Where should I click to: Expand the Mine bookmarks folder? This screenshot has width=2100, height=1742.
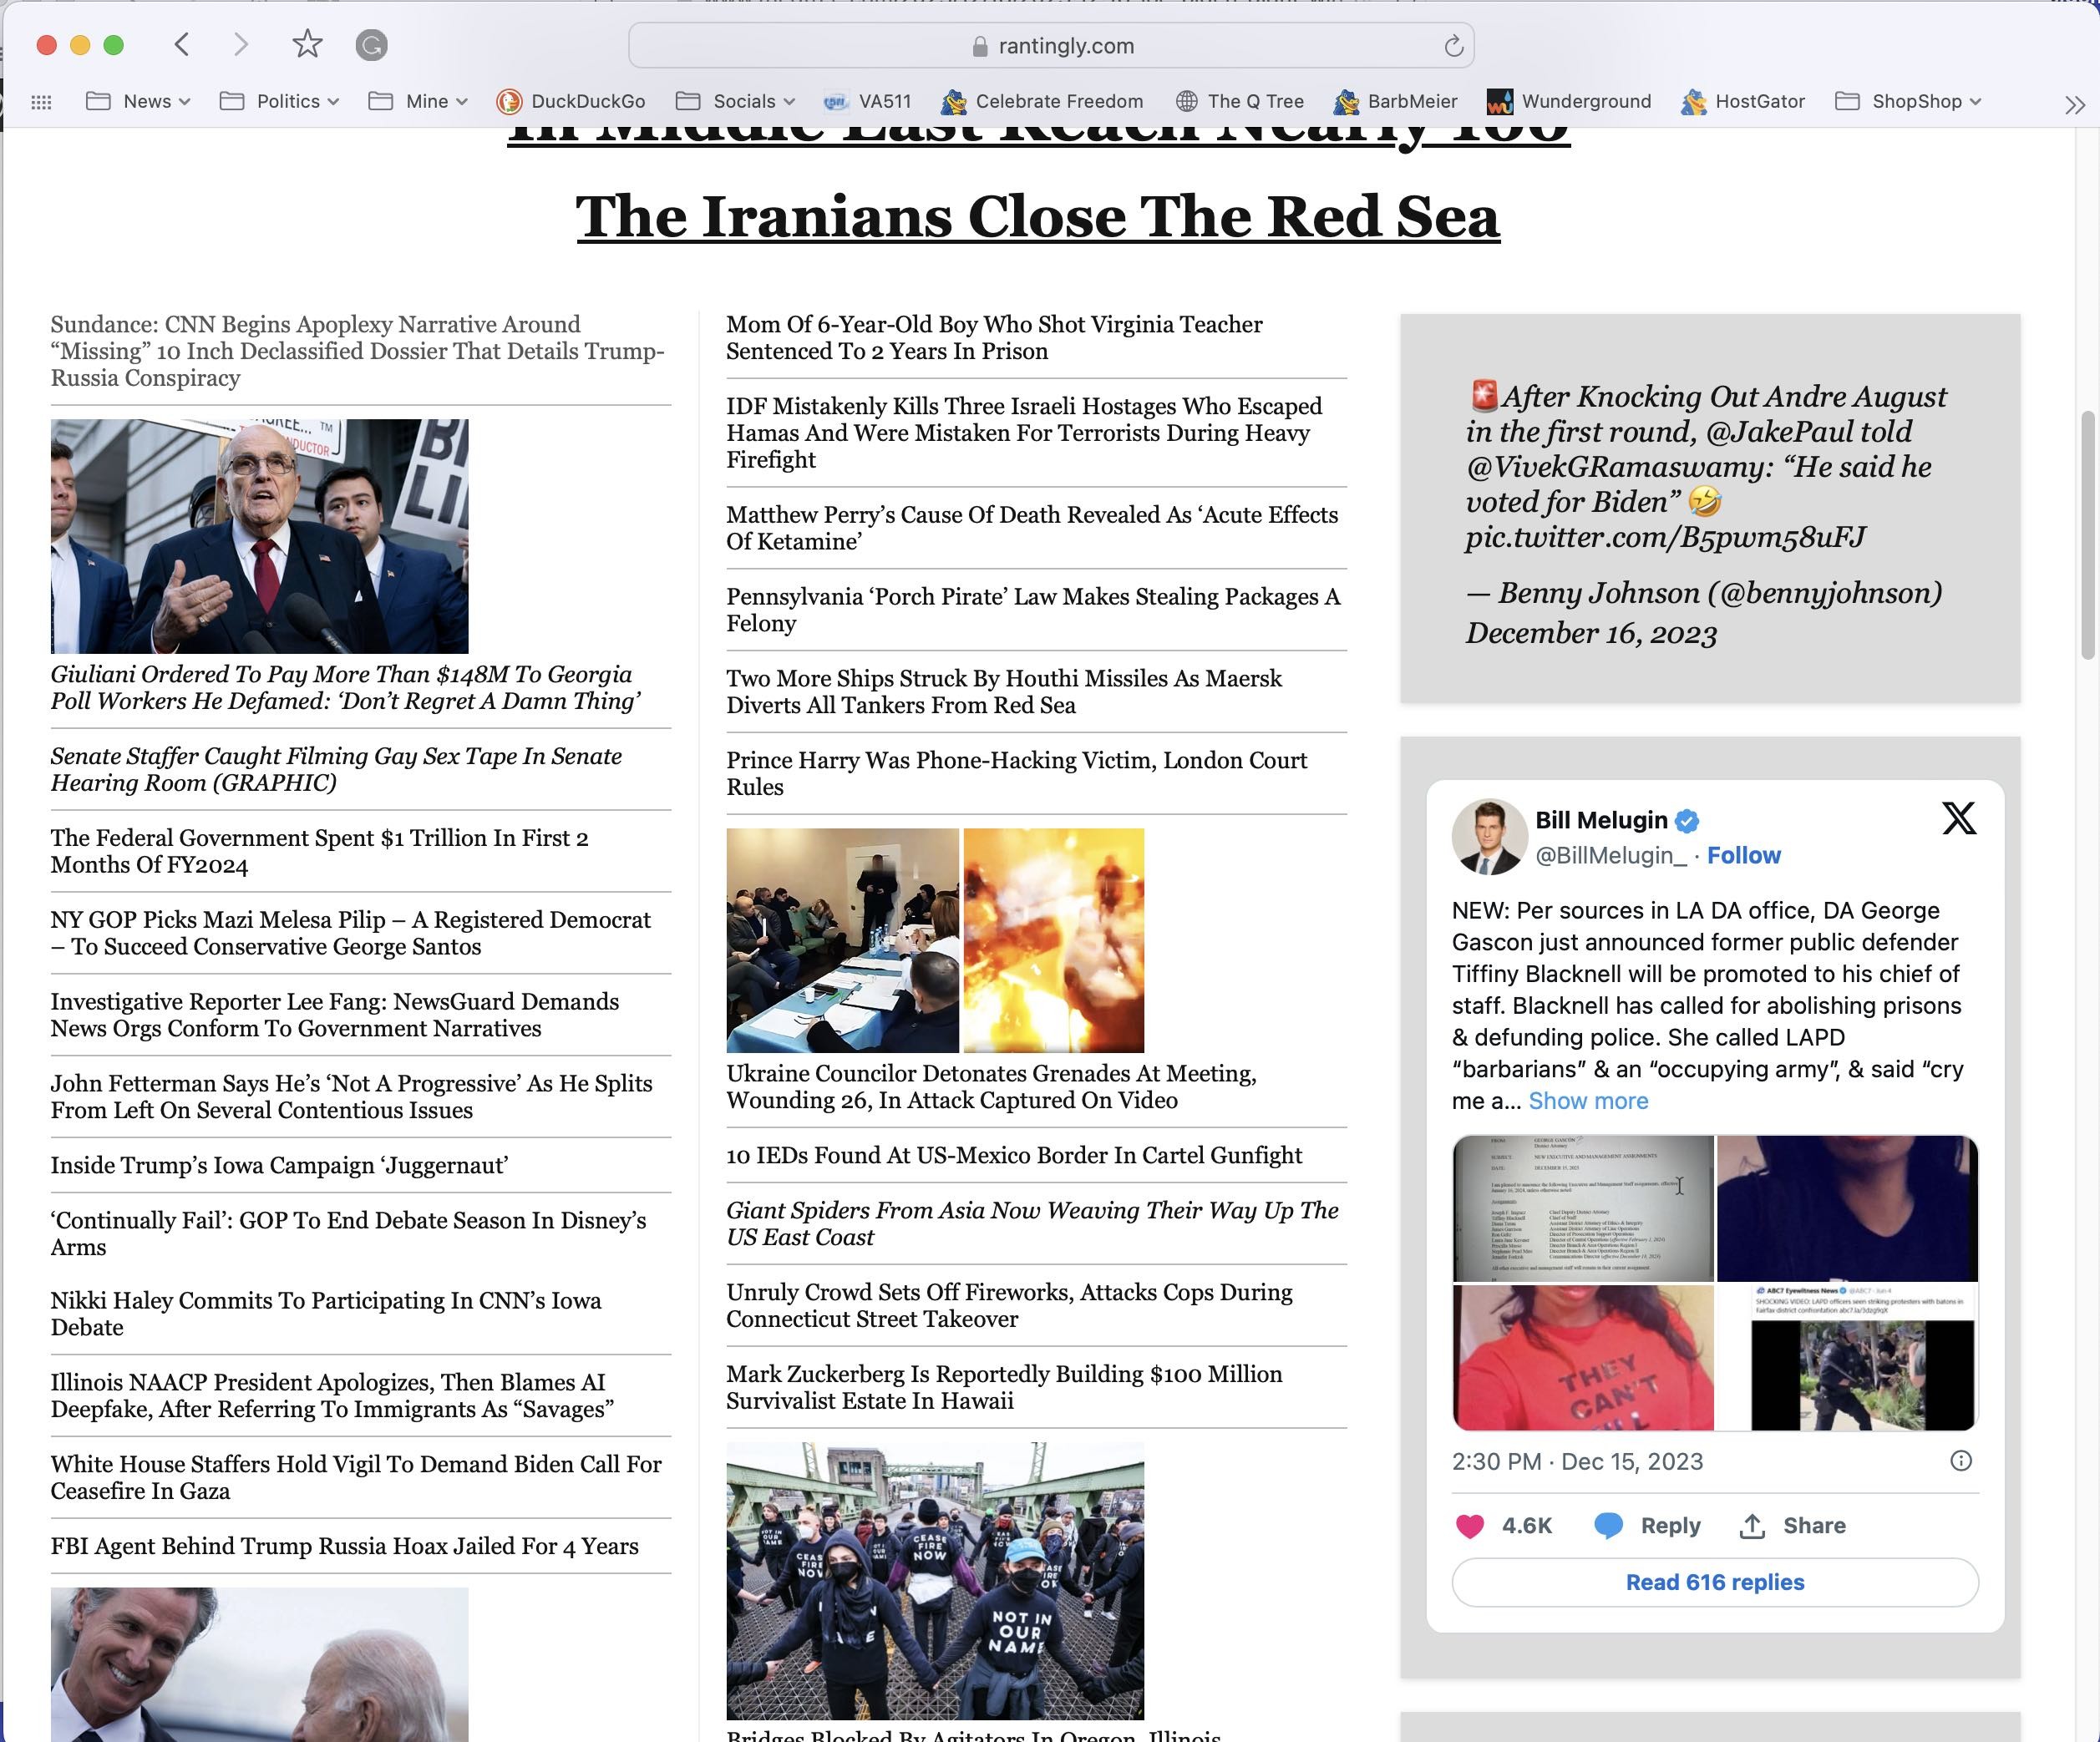418,101
